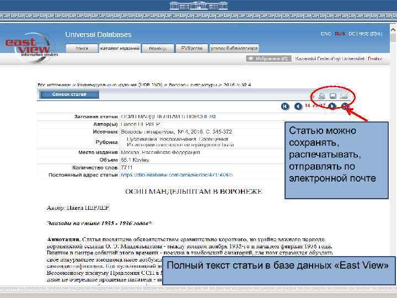Switch language to ENG
The width and height of the screenshot is (397, 298).
click(326, 34)
